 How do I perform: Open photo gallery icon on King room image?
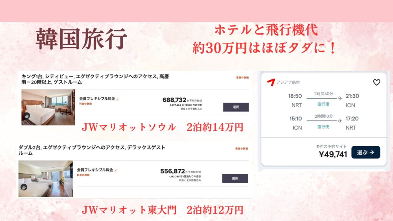pos(27,116)
